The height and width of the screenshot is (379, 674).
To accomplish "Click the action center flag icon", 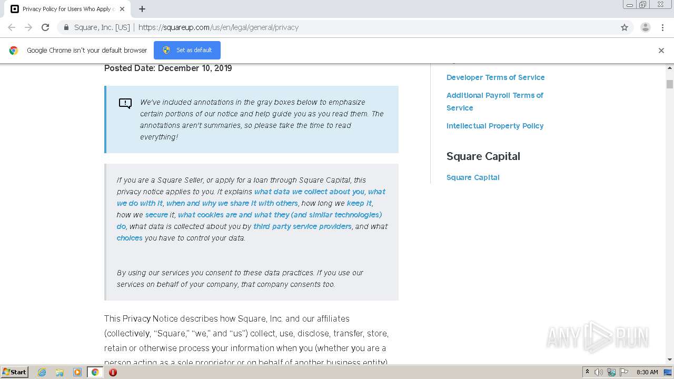I will [x=624, y=372].
